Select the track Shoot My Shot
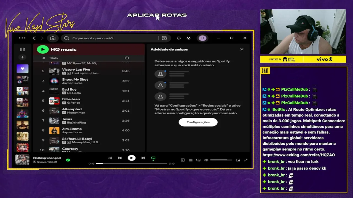This screenshot has width=353, height=198. point(75,79)
